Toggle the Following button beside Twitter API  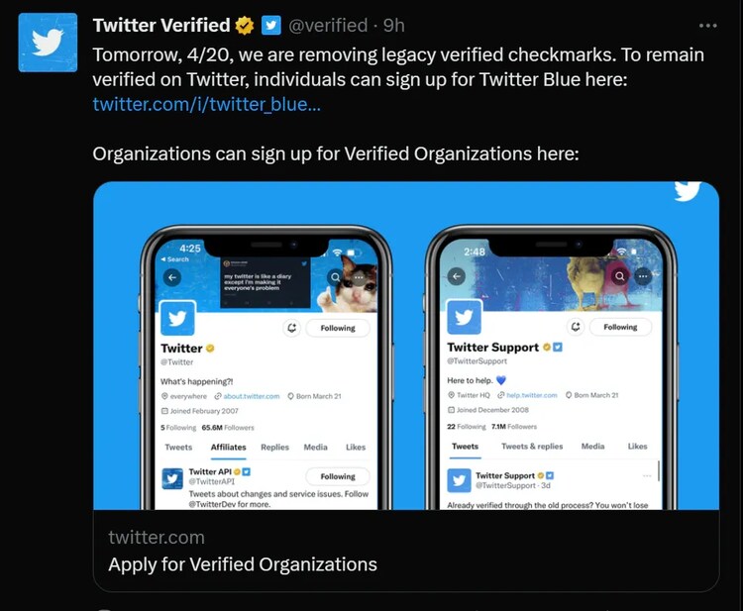pyautogui.click(x=337, y=476)
